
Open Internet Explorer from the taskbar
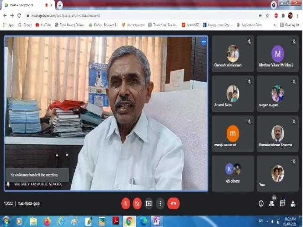coord(61,221)
